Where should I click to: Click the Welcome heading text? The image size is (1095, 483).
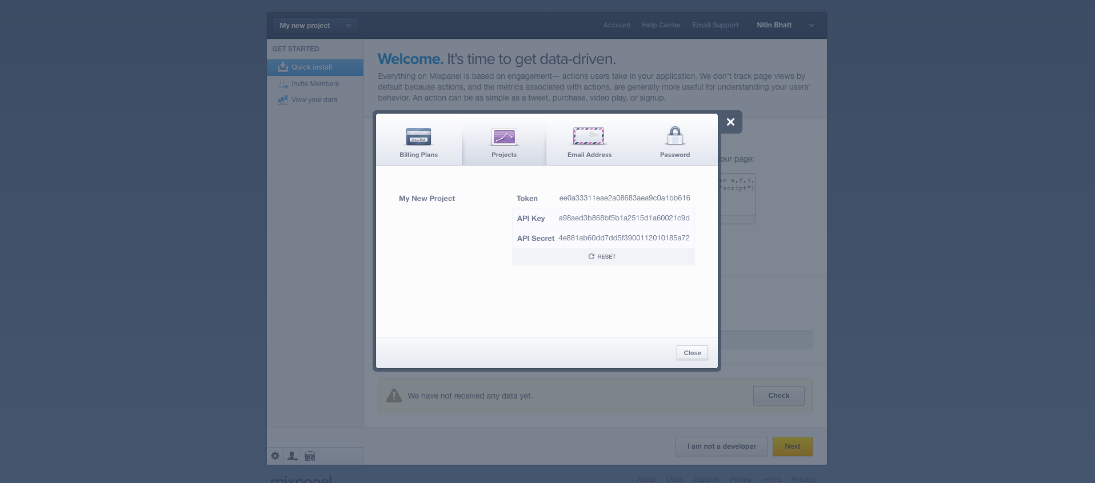(x=497, y=59)
